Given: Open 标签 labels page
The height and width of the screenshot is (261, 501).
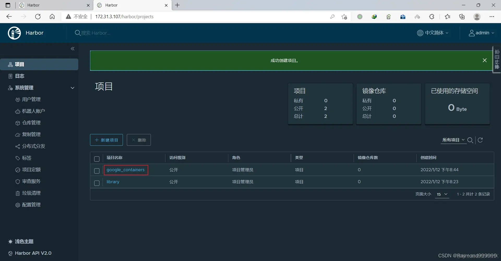Looking at the screenshot, I should 27,158.
